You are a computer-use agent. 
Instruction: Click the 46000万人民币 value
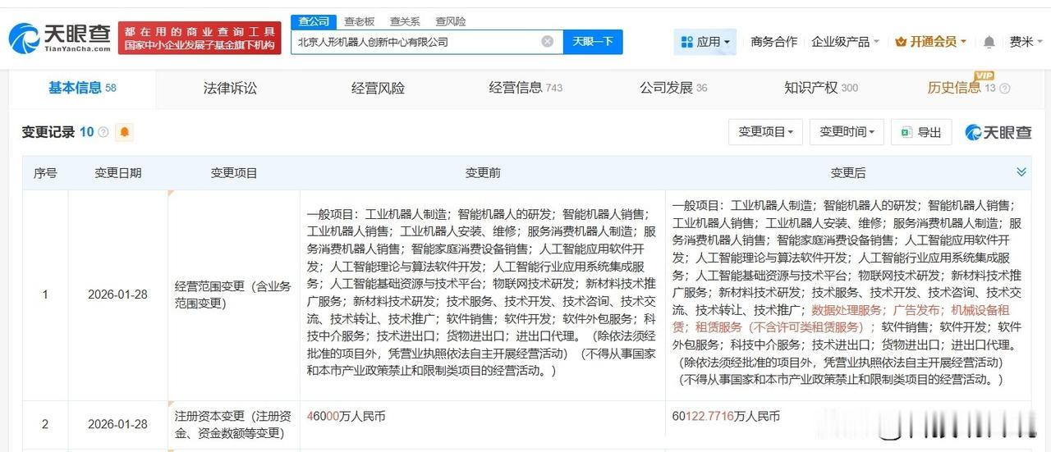[x=346, y=417]
